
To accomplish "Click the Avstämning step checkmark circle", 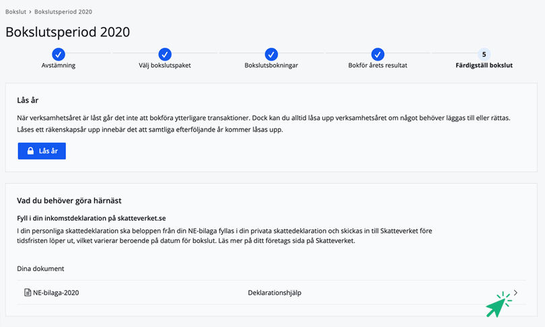I will pos(59,54).
